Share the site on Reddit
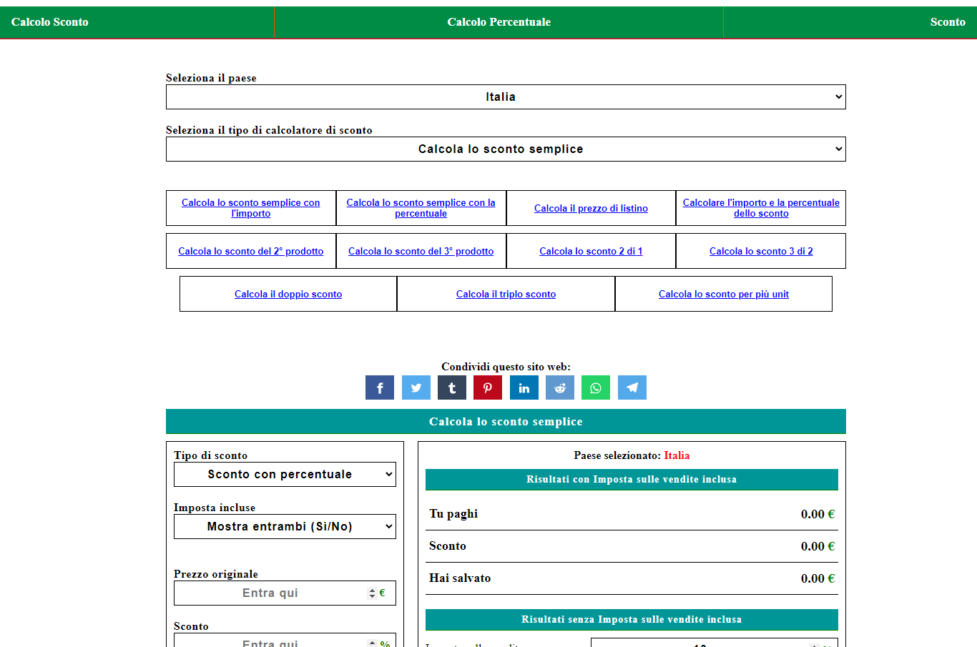This screenshot has width=977, height=647. (x=560, y=387)
